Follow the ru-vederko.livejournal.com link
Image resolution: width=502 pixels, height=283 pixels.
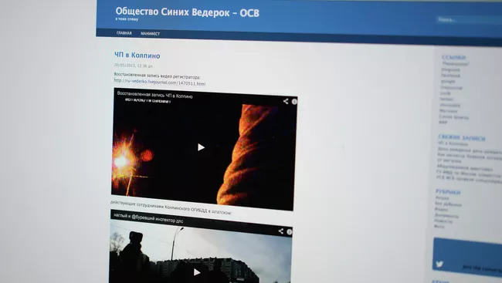coord(159,83)
